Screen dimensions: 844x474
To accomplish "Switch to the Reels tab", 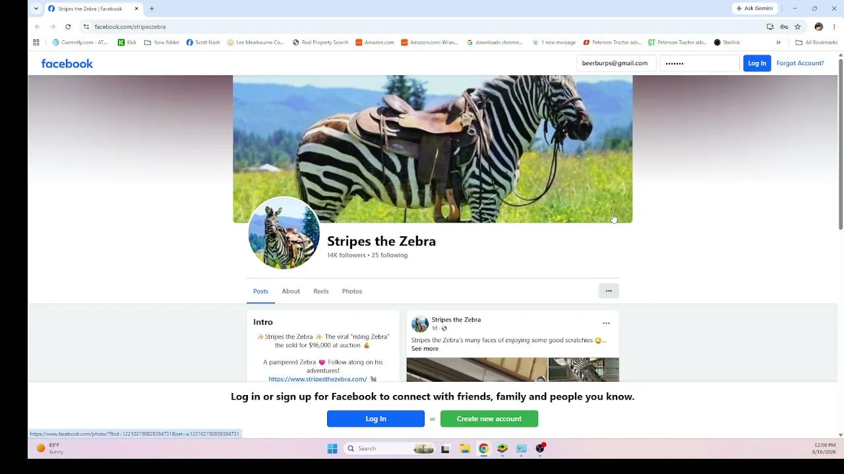I will (x=321, y=291).
